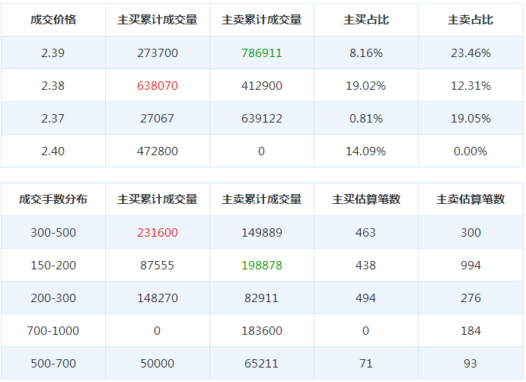The height and width of the screenshot is (382, 526).
Task: Click the sell count 184
Action: [x=470, y=331]
